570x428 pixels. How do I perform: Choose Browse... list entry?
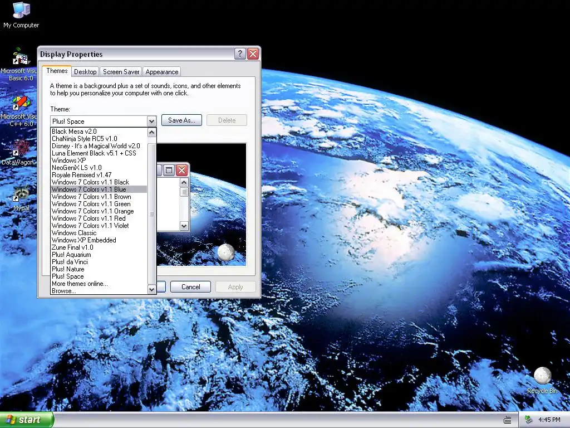click(x=99, y=291)
